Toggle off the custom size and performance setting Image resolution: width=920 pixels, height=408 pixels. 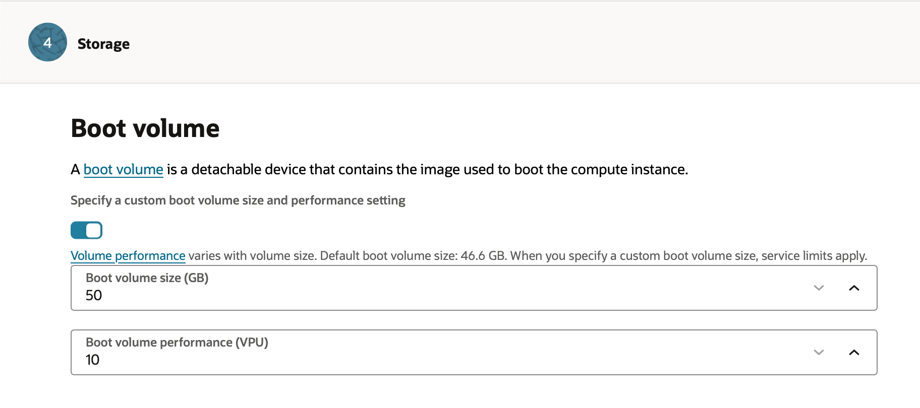(86, 230)
